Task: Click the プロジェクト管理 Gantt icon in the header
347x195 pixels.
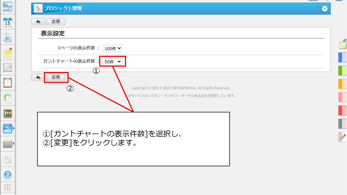Action: click(38, 8)
